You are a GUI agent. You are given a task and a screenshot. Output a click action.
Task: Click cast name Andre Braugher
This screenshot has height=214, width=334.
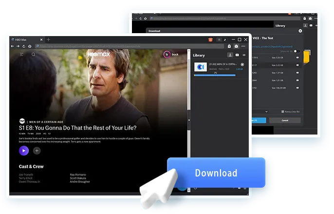tap(80, 182)
